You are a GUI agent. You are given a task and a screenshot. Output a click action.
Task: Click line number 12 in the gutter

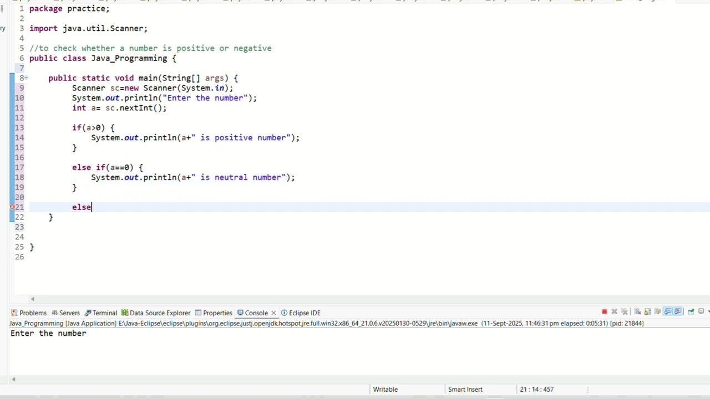click(x=19, y=118)
